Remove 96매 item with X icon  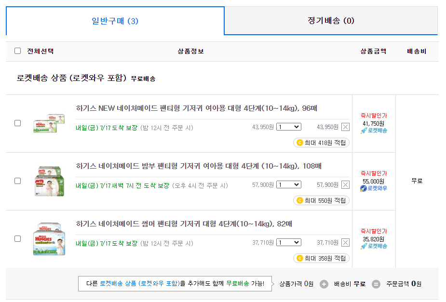pyautogui.click(x=345, y=127)
